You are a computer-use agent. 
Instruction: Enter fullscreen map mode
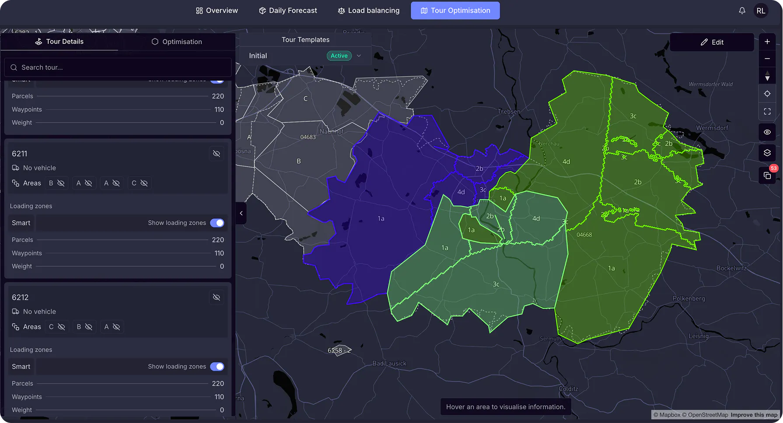click(x=767, y=111)
